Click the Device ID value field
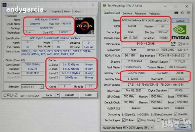 (174, 50)
